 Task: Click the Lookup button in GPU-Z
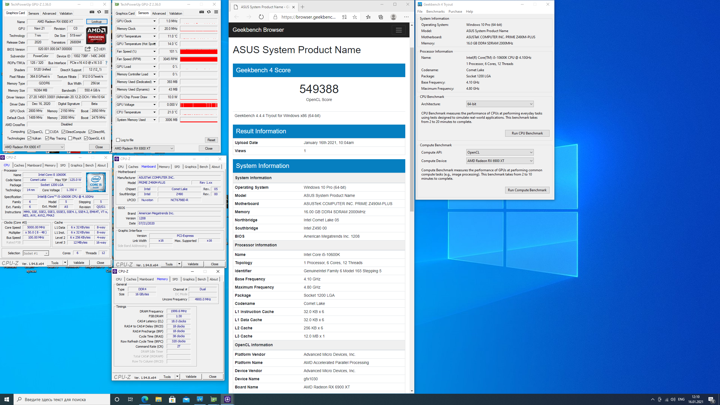(x=96, y=22)
